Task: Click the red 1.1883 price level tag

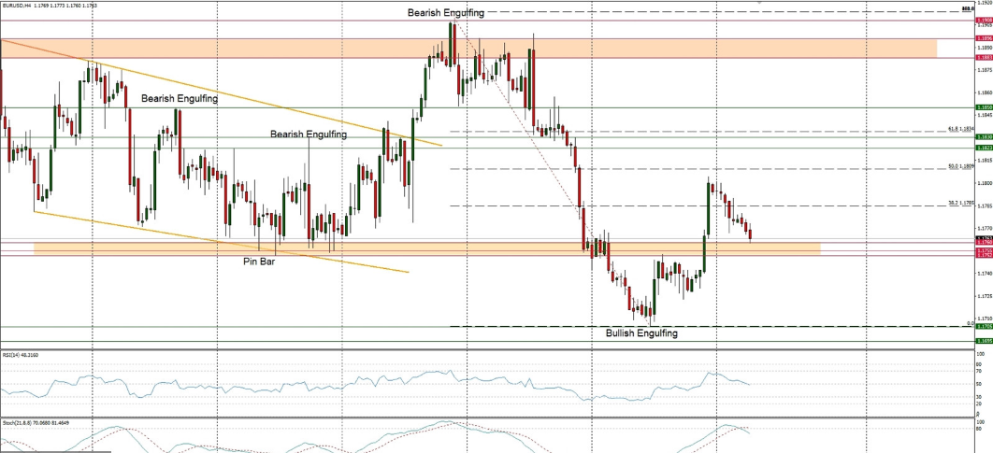Action: coord(984,57)
